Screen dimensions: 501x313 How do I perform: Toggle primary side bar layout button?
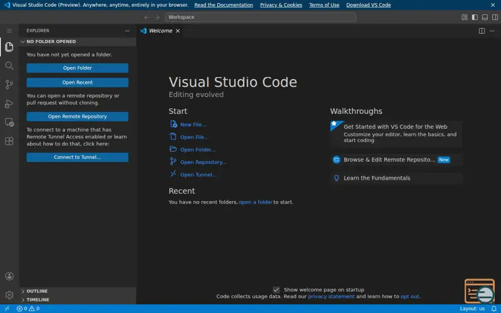pyautogui.click(x=475, y=18)
